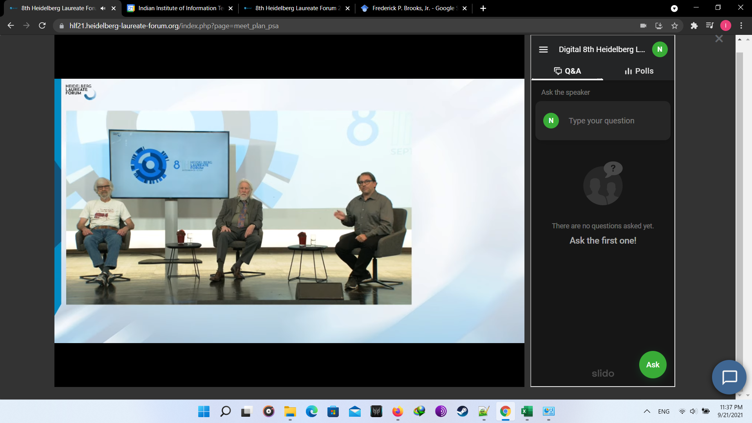Viewport: 752px width, 423px height.
Task: Open Steam from the Windows taskbar
Action: click(462, 411)
